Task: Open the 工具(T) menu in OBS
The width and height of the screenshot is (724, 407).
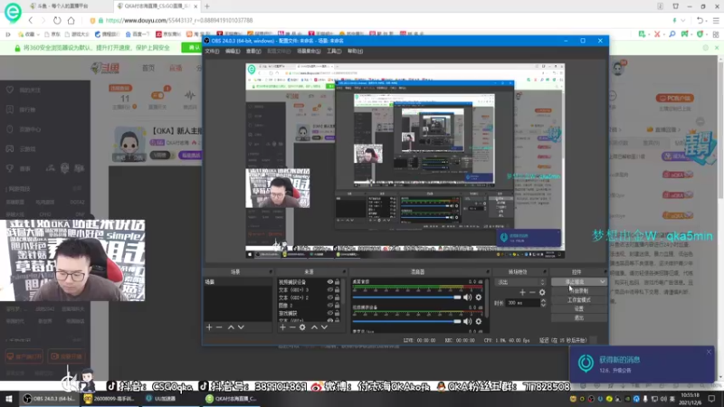Action: [x=334, y=52]
